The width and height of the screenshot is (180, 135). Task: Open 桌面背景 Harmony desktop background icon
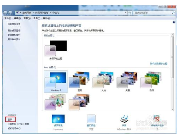(58, 119)
